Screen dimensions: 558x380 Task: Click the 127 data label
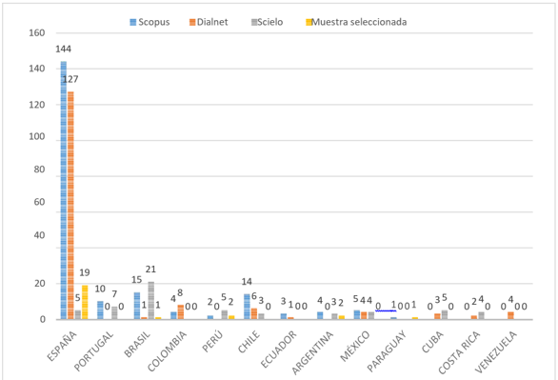coord(70,79)
